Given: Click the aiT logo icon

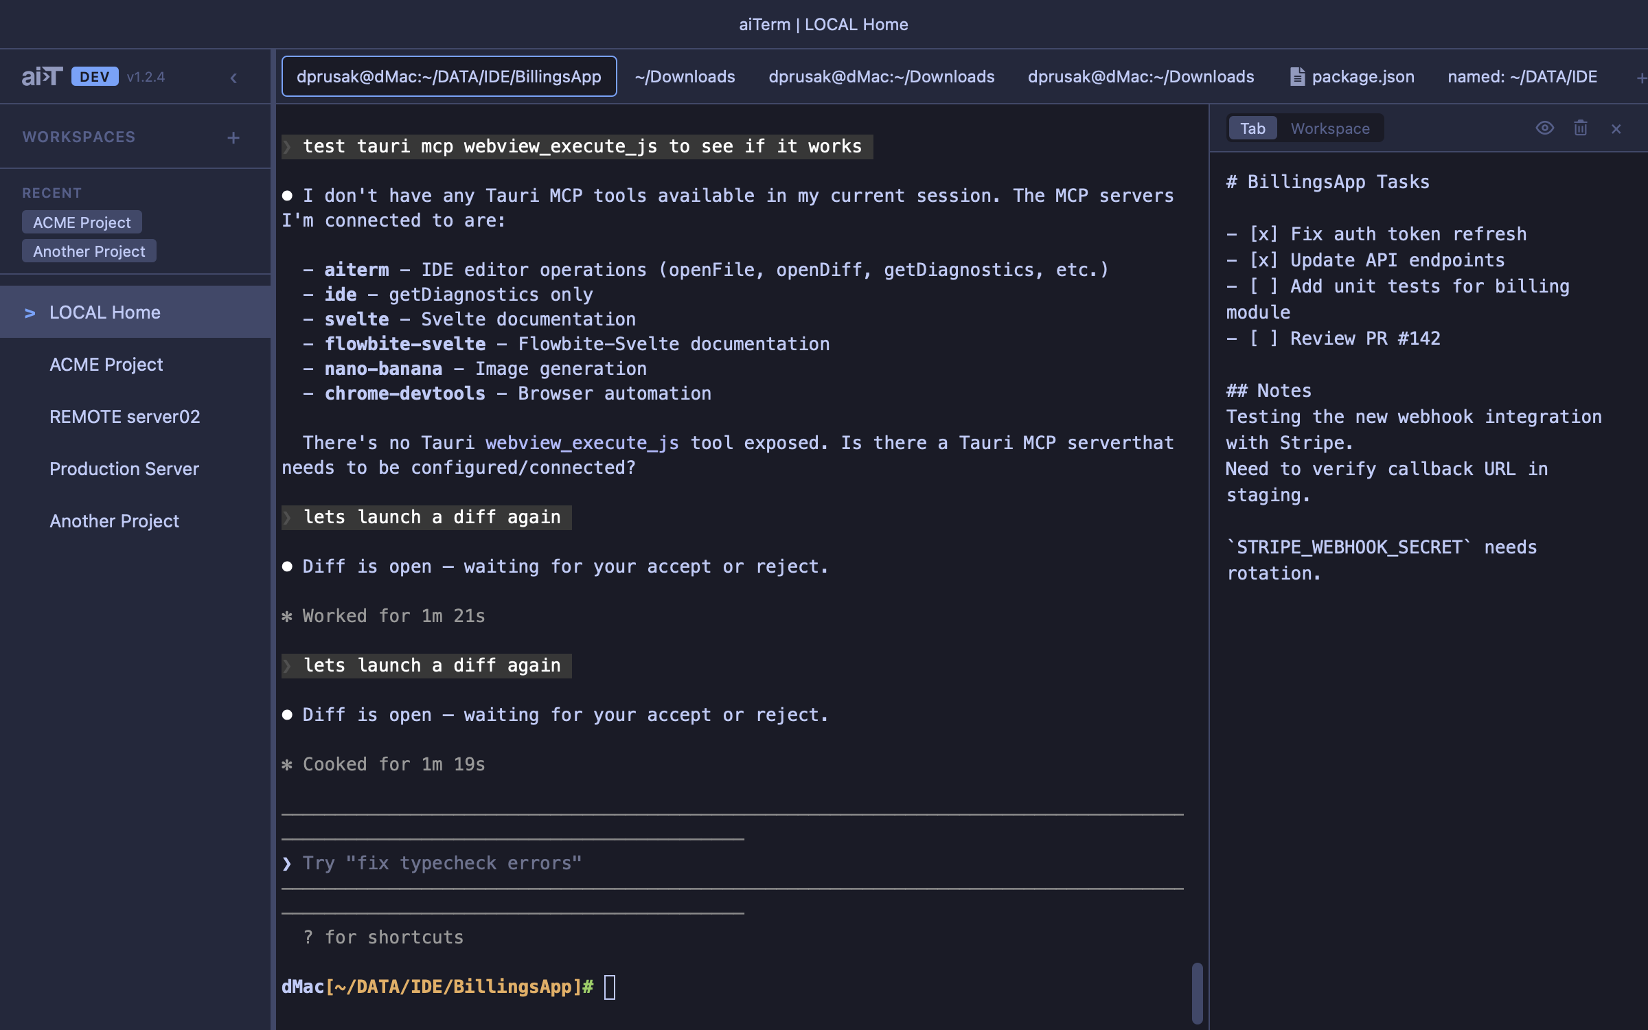Looking at the screenshot, I should coord(42,76).
